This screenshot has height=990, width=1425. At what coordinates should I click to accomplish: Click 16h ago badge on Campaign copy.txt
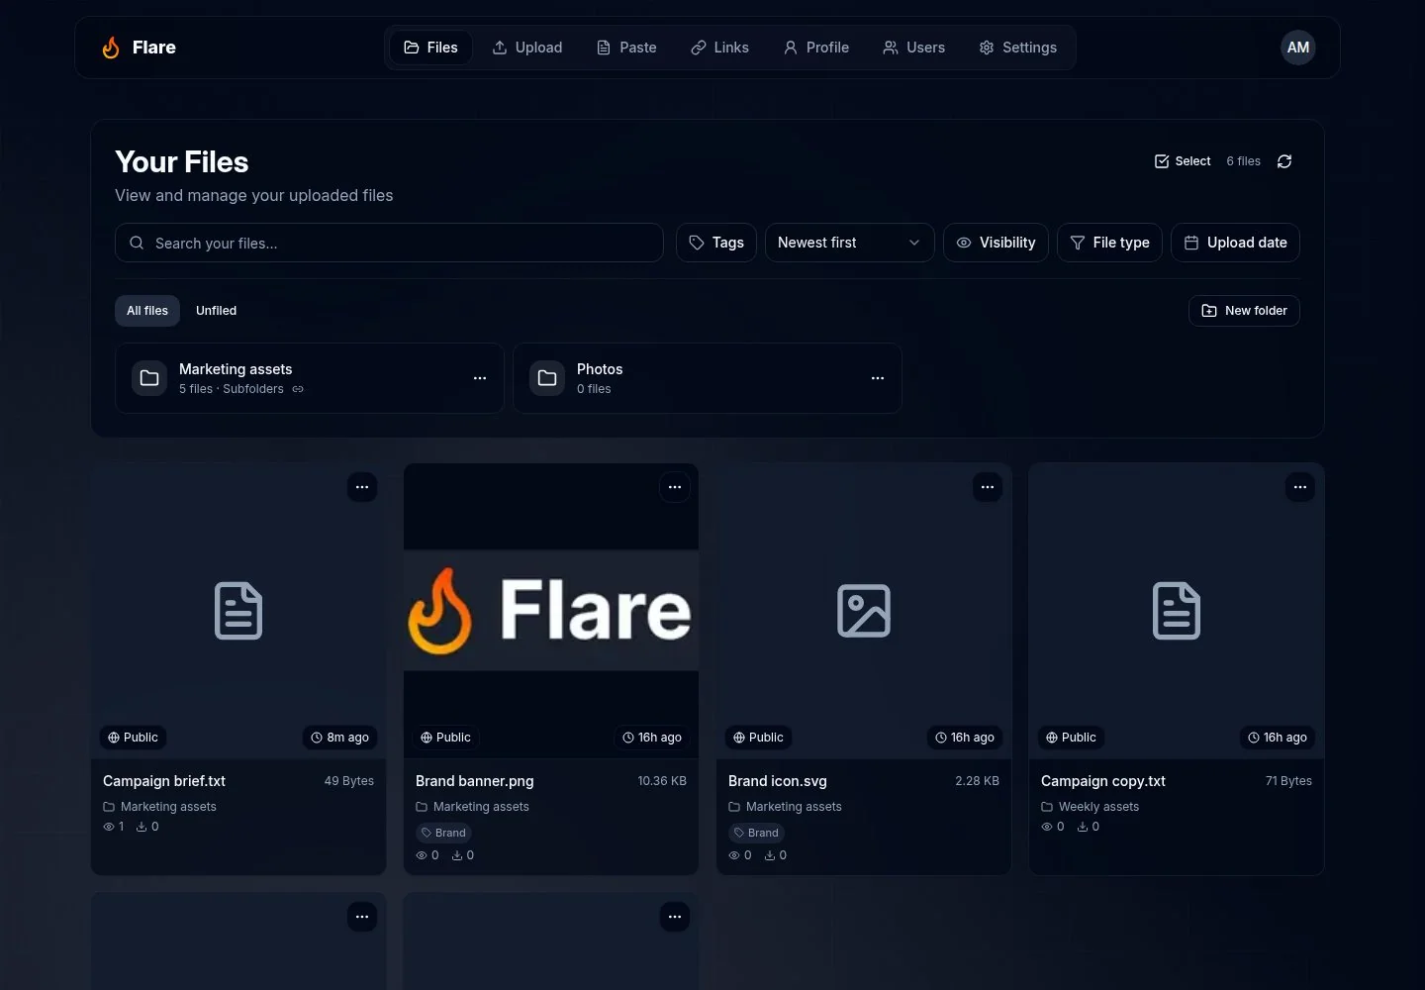(x=1278, y=738)
